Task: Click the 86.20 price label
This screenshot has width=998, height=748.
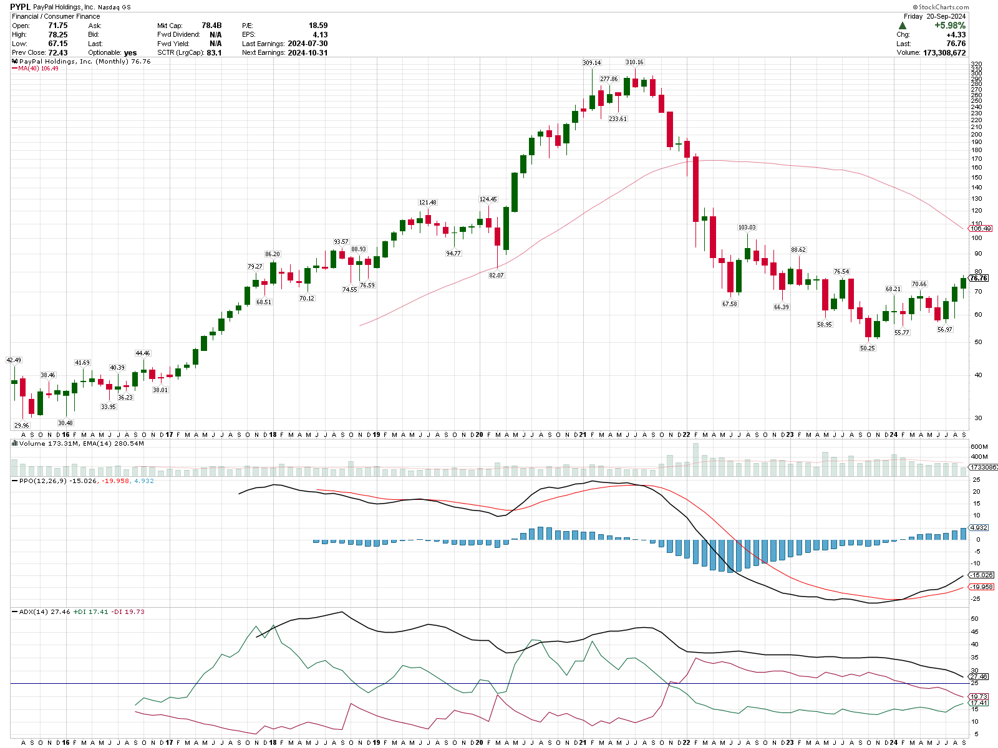Action: 273,254
